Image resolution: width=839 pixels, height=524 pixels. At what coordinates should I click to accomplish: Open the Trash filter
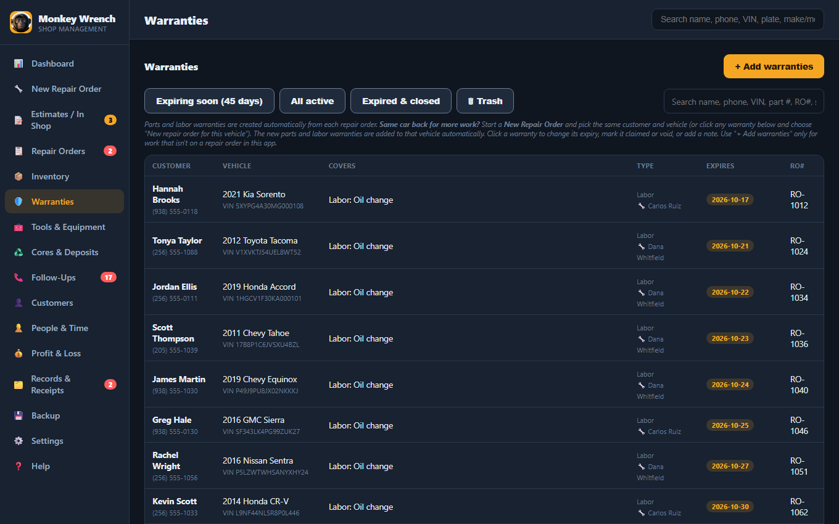tap(485, 101)
